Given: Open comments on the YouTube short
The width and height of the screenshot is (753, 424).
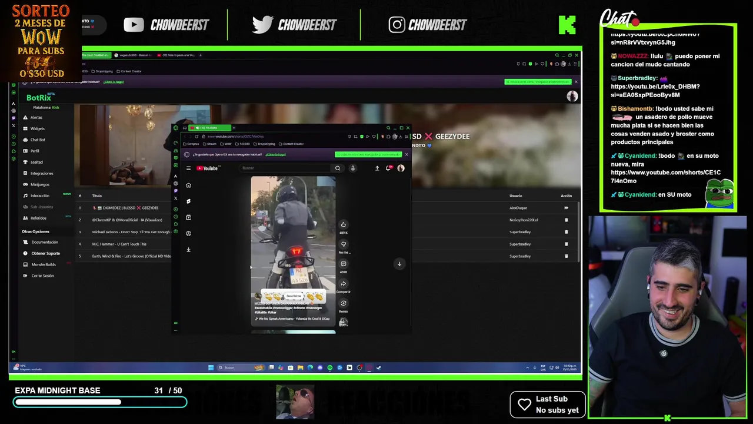Looking at the screenshot, I should coord(344,264).
